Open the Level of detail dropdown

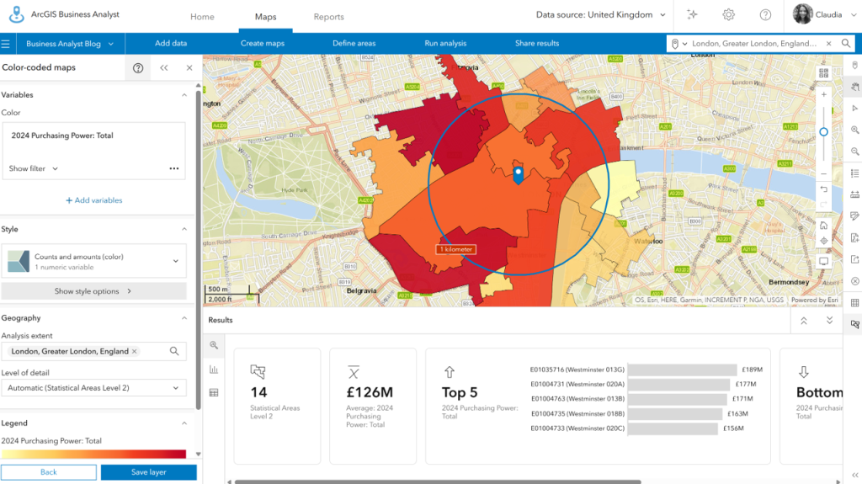93,388
